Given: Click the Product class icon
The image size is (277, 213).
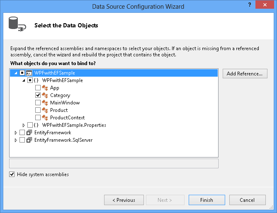Looking at the screenshot, I should pyautogui.click(x=45, y=110).
